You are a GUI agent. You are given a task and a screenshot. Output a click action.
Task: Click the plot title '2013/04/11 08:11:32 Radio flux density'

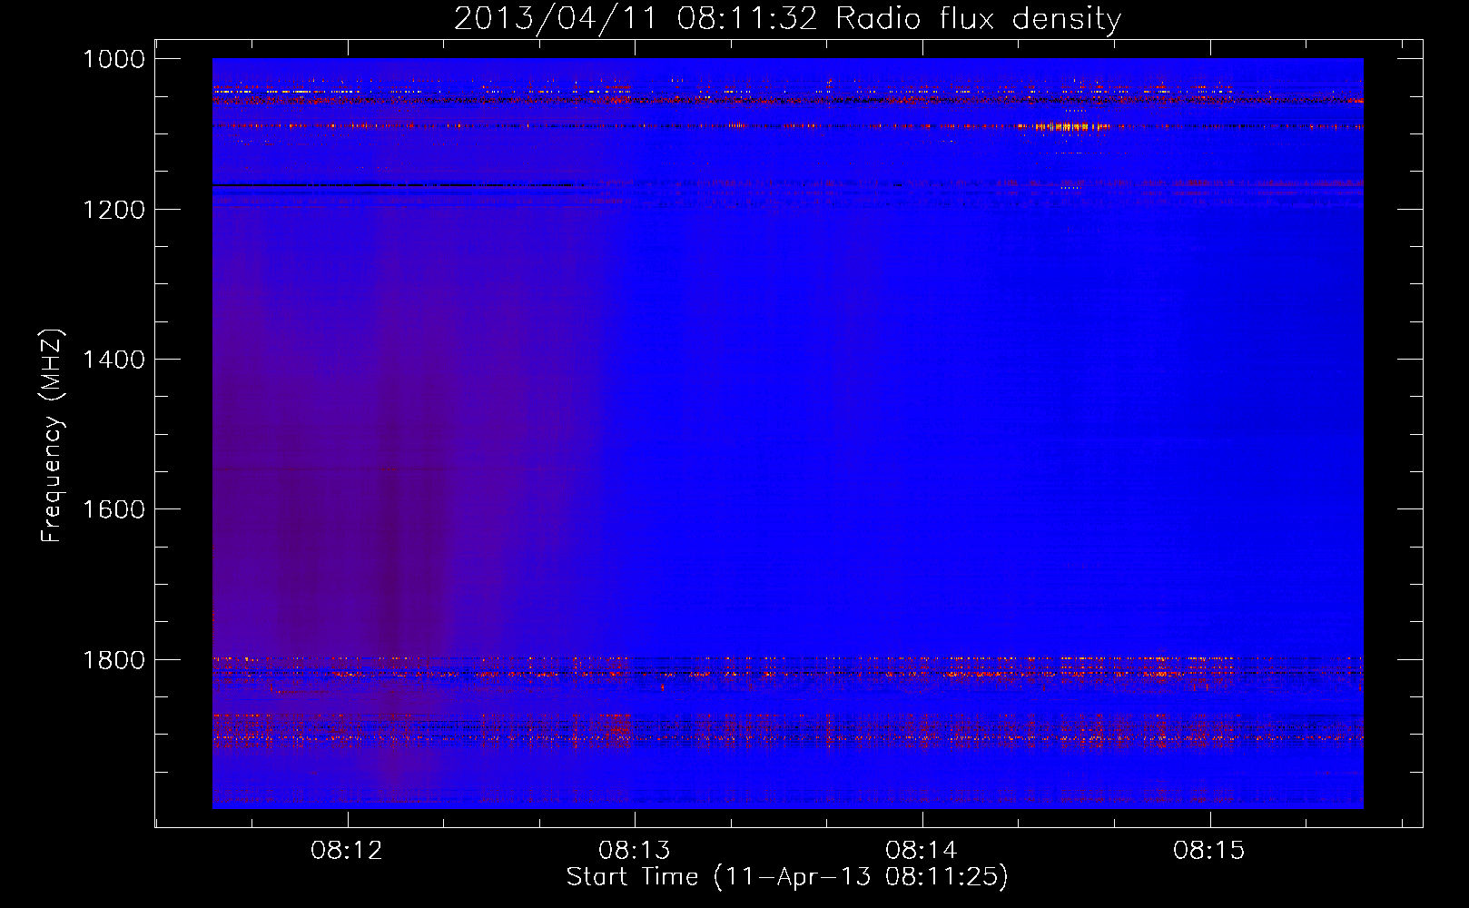788,19
